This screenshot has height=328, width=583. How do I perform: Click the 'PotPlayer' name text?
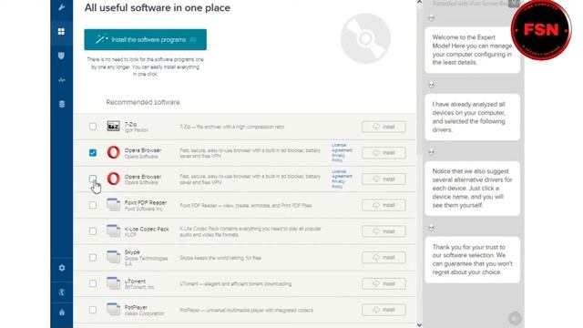coord(136,308)
